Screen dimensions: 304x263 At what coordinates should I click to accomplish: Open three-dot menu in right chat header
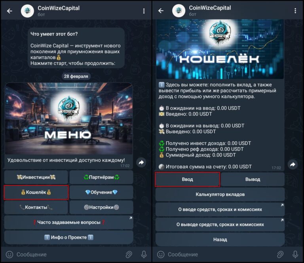pos(295,11)
